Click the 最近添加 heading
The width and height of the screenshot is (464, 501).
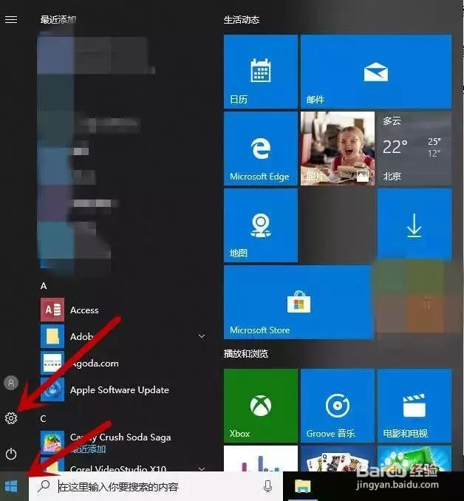58,19
